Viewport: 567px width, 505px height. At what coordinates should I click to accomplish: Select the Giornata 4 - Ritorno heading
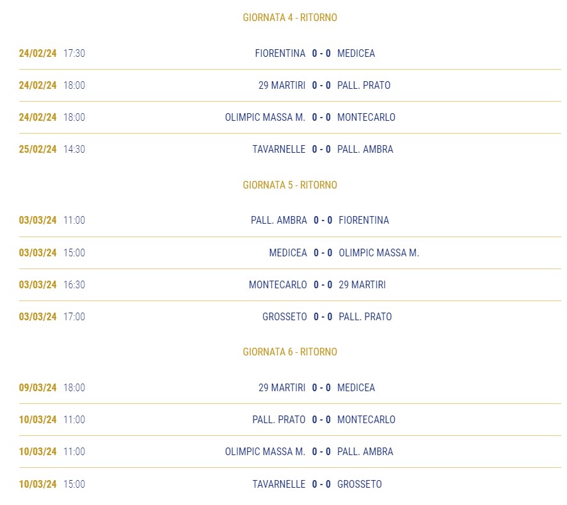290,17
